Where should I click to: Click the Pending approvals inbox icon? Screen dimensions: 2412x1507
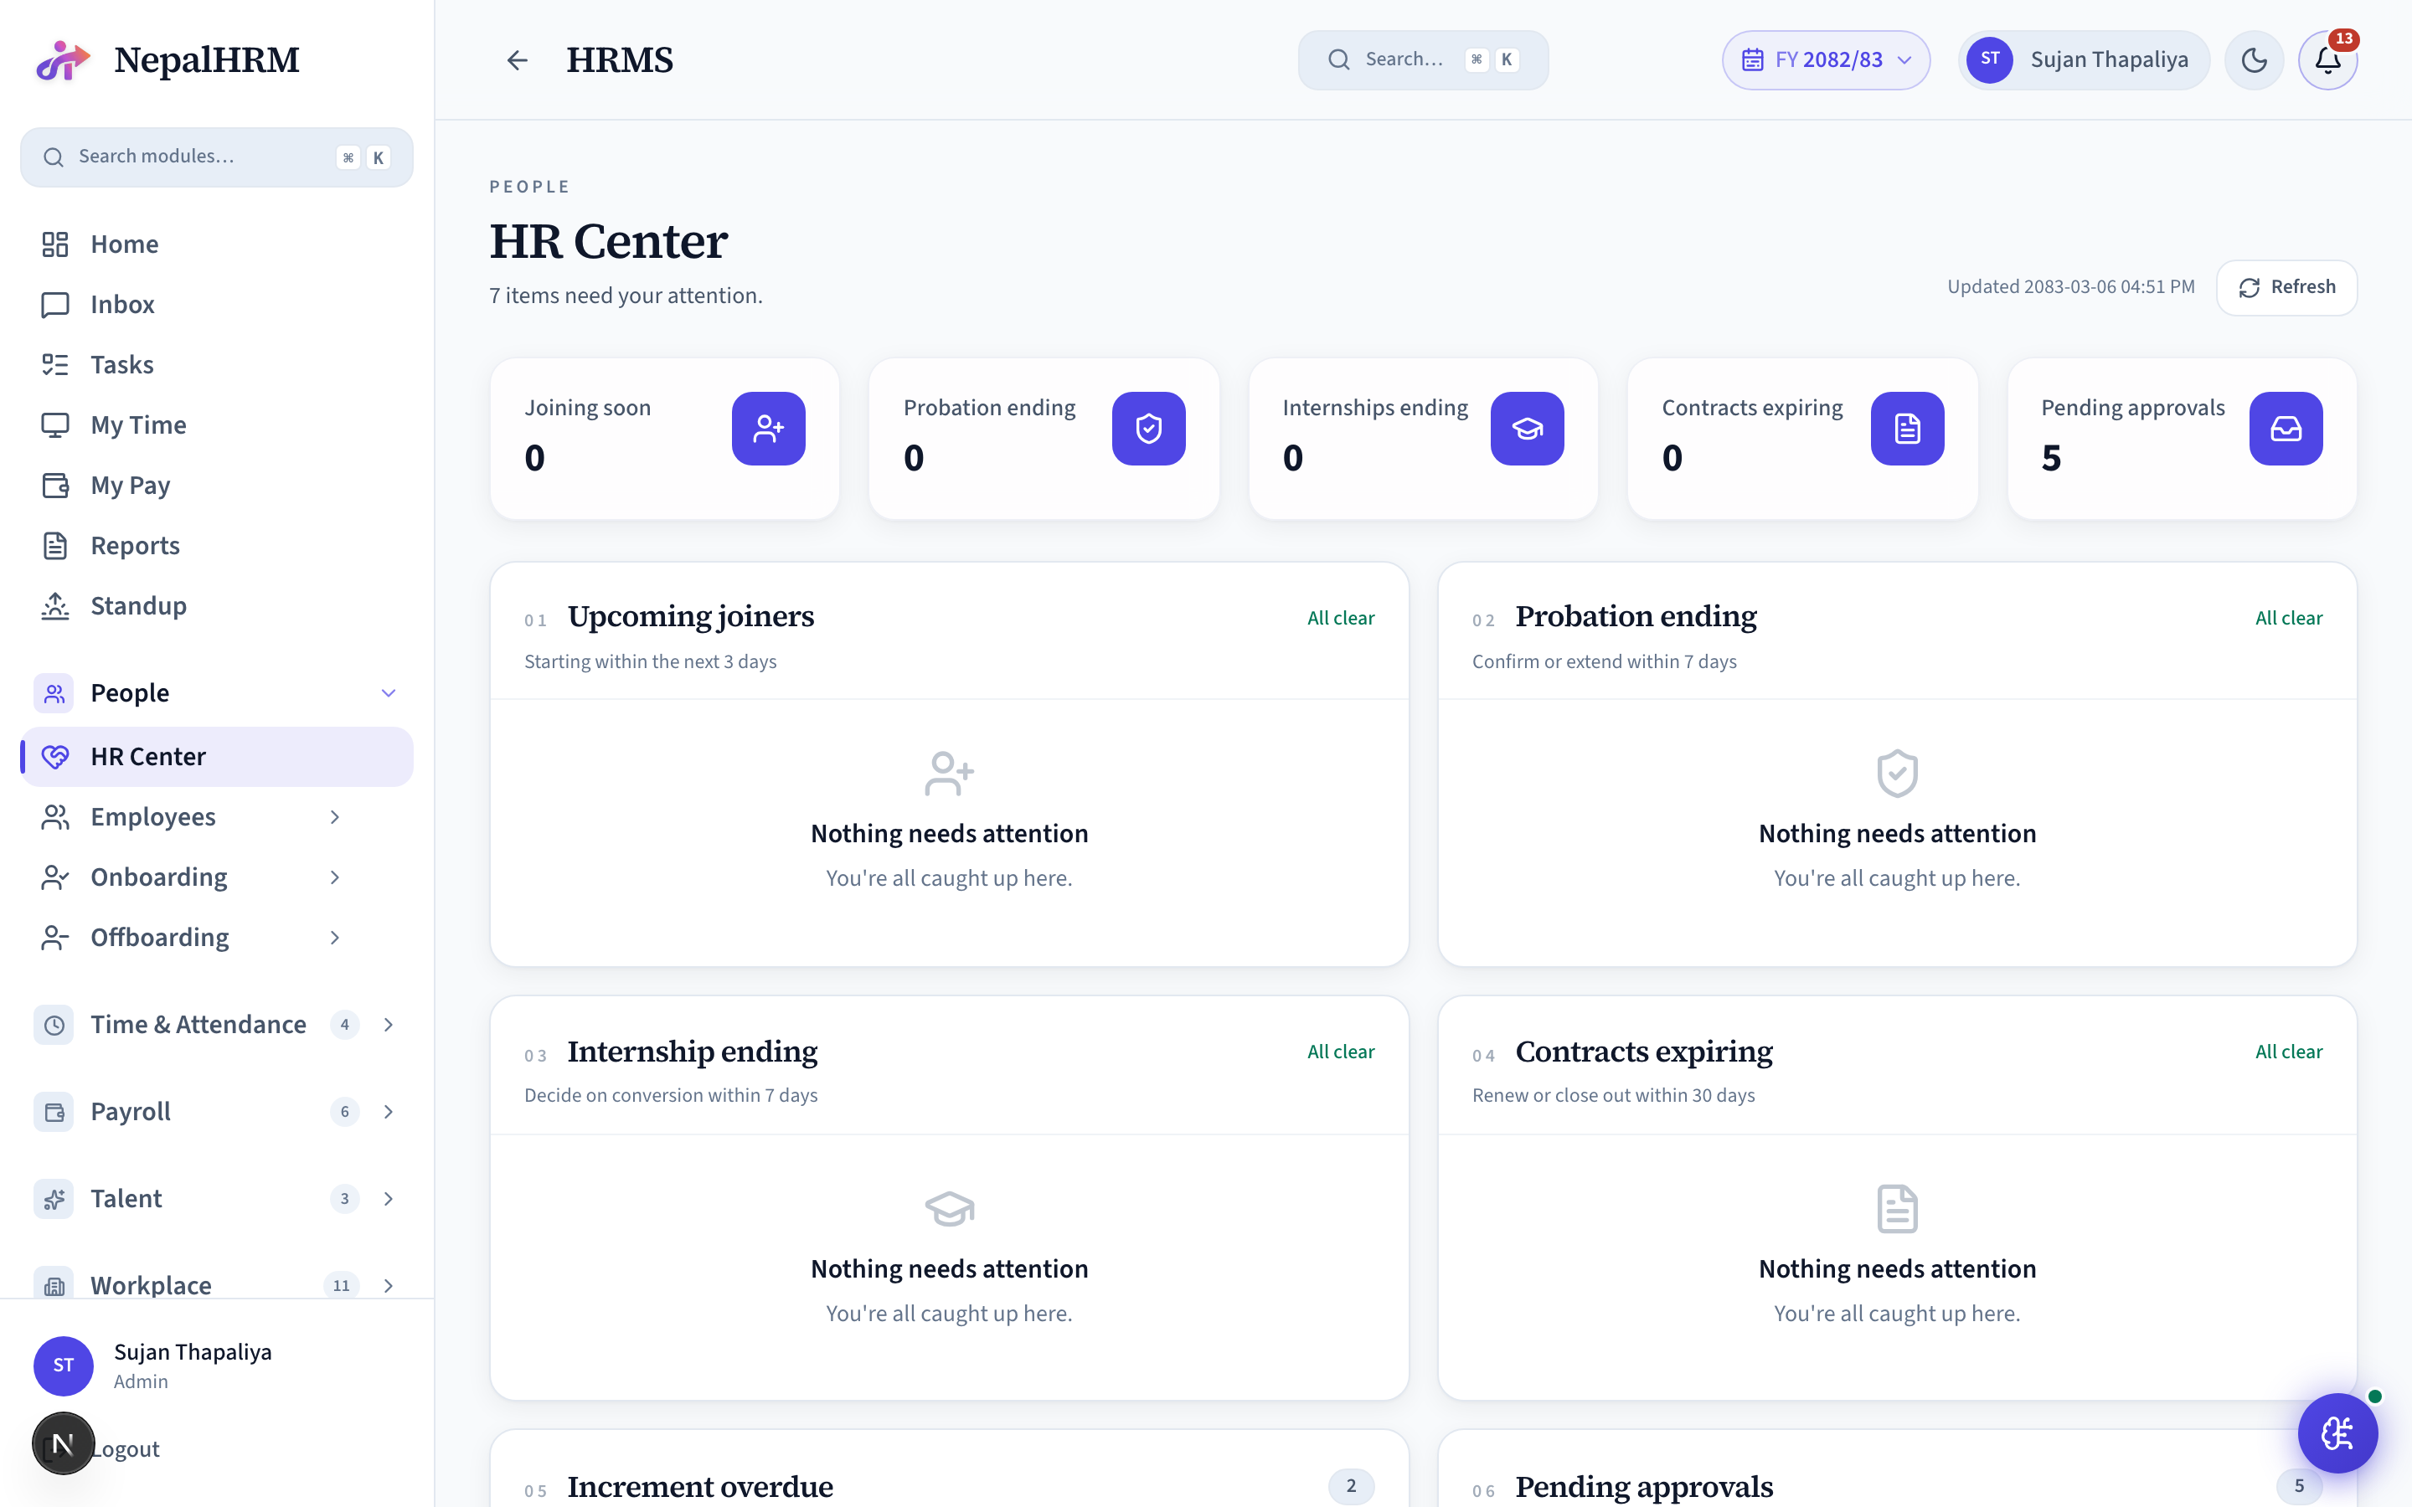2286,429
